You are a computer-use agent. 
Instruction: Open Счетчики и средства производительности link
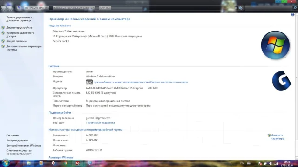click(19, 152)
